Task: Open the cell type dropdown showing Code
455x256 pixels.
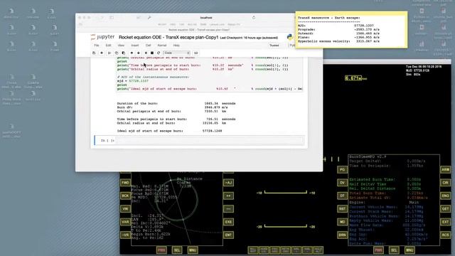Action: pos(177,53)
